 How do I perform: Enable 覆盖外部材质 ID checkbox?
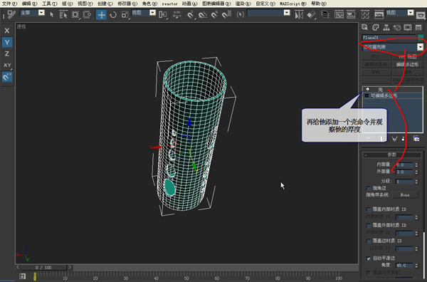(369, 225)
